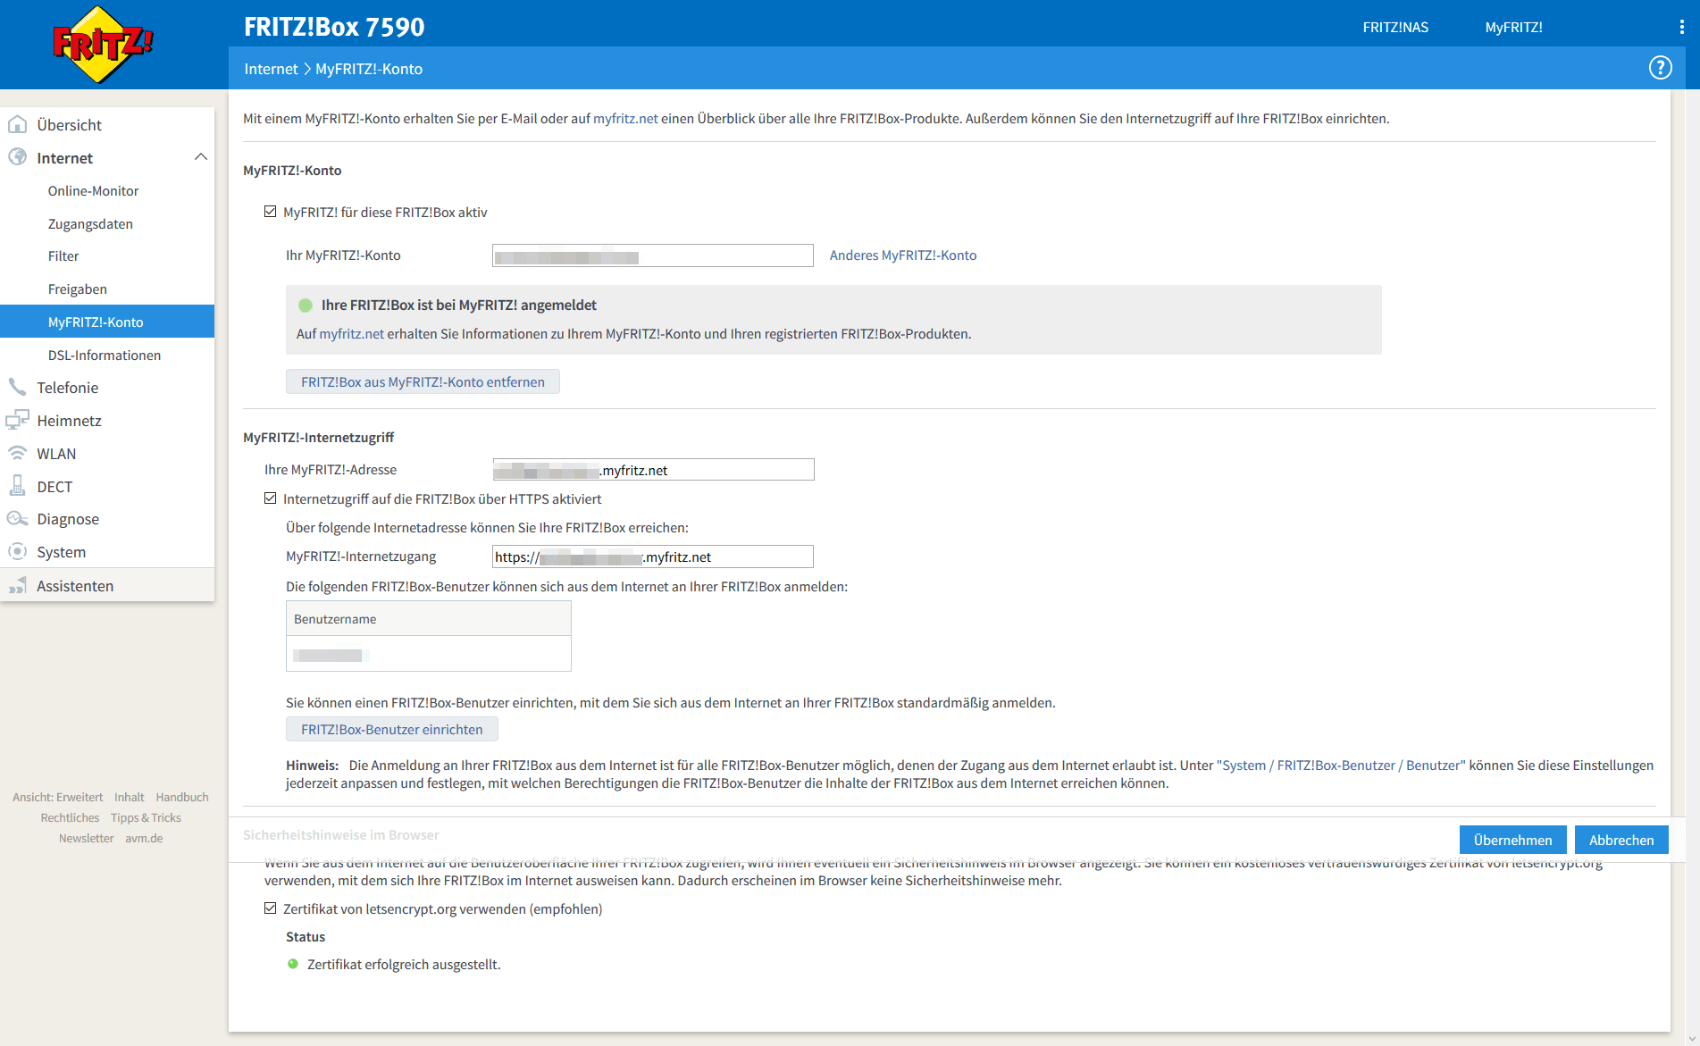Open Tipps & Tricks footer link
1700x1046 pixels.
point(146,817)
